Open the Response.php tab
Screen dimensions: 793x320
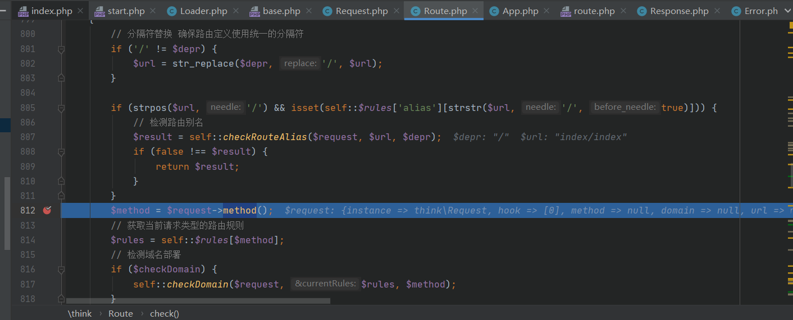tap(680, 11)
